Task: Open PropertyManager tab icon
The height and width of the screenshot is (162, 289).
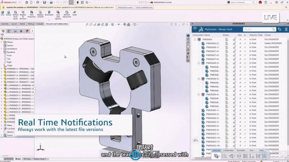Action: pyautogui.click(x=9, y=31)
